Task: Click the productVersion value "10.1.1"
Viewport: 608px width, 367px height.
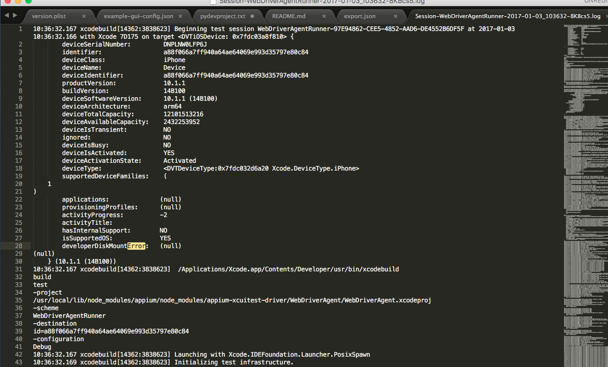Action: click(x=174, y=83)
